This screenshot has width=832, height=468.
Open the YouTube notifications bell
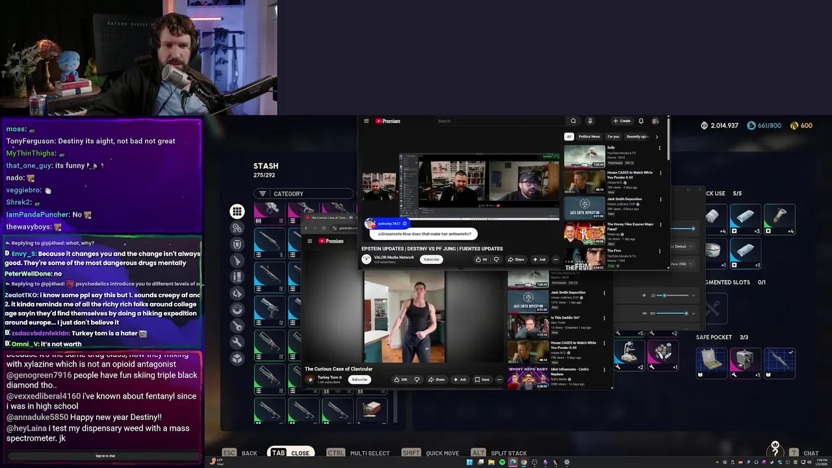tap(641, 121)
